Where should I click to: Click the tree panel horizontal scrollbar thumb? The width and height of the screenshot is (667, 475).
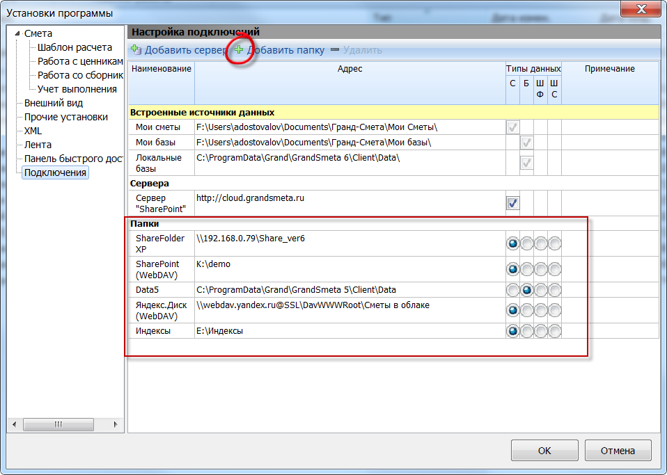click(58, 424)
